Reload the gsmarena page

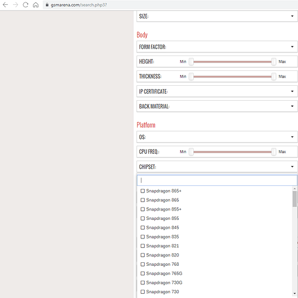pyautogui.click(x=26, y=5)
